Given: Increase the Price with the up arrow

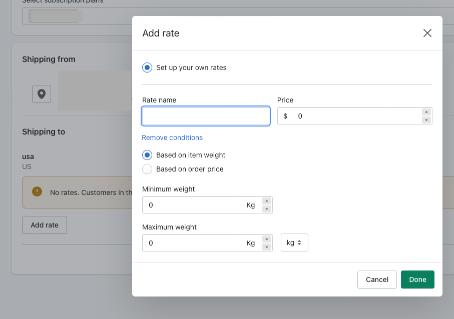Looking at the screenshot, I should (x=426, y=112).
